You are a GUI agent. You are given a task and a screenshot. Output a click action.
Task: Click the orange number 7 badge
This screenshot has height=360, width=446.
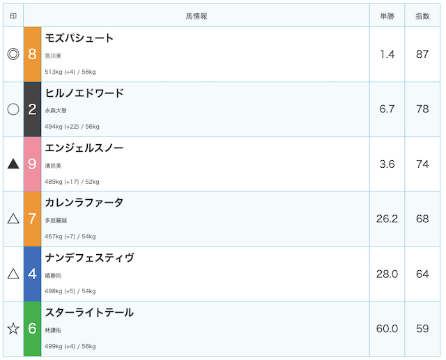tap(33, 219)
